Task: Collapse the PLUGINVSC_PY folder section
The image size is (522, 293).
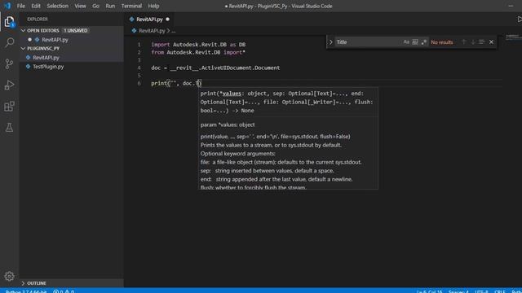Action: pyautogui.click(x=24, y=49)
